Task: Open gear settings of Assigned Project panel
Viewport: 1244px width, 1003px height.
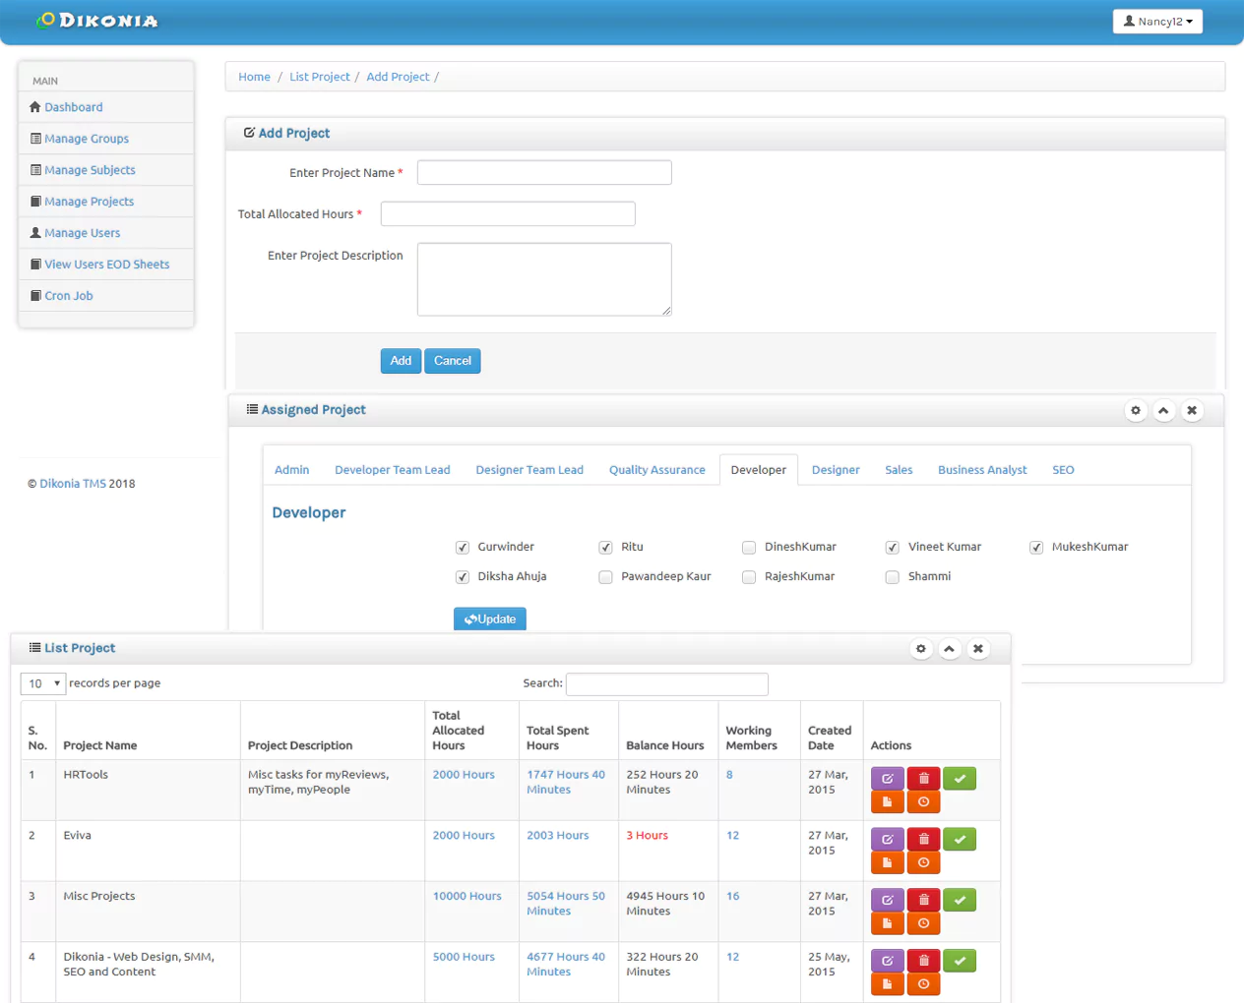Action: pos(1136,411)
